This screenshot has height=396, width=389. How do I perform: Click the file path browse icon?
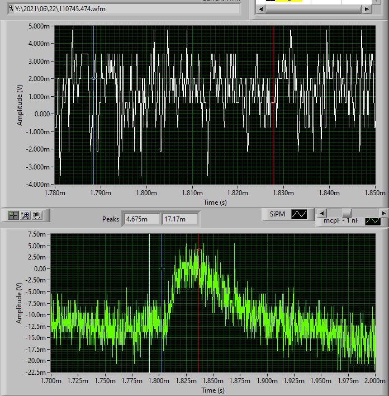(x=11, y=10)
